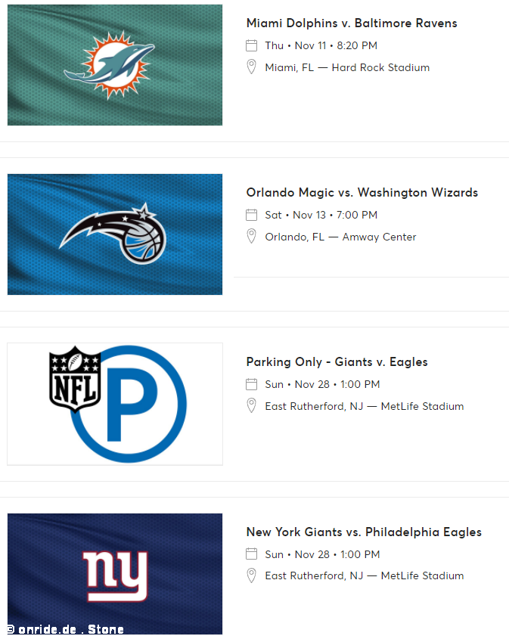This screenshot has width=509, height=639.
Task: Click the New York Giants flag thumbnail
Action: pyautogui.click(x=115, y=574)
